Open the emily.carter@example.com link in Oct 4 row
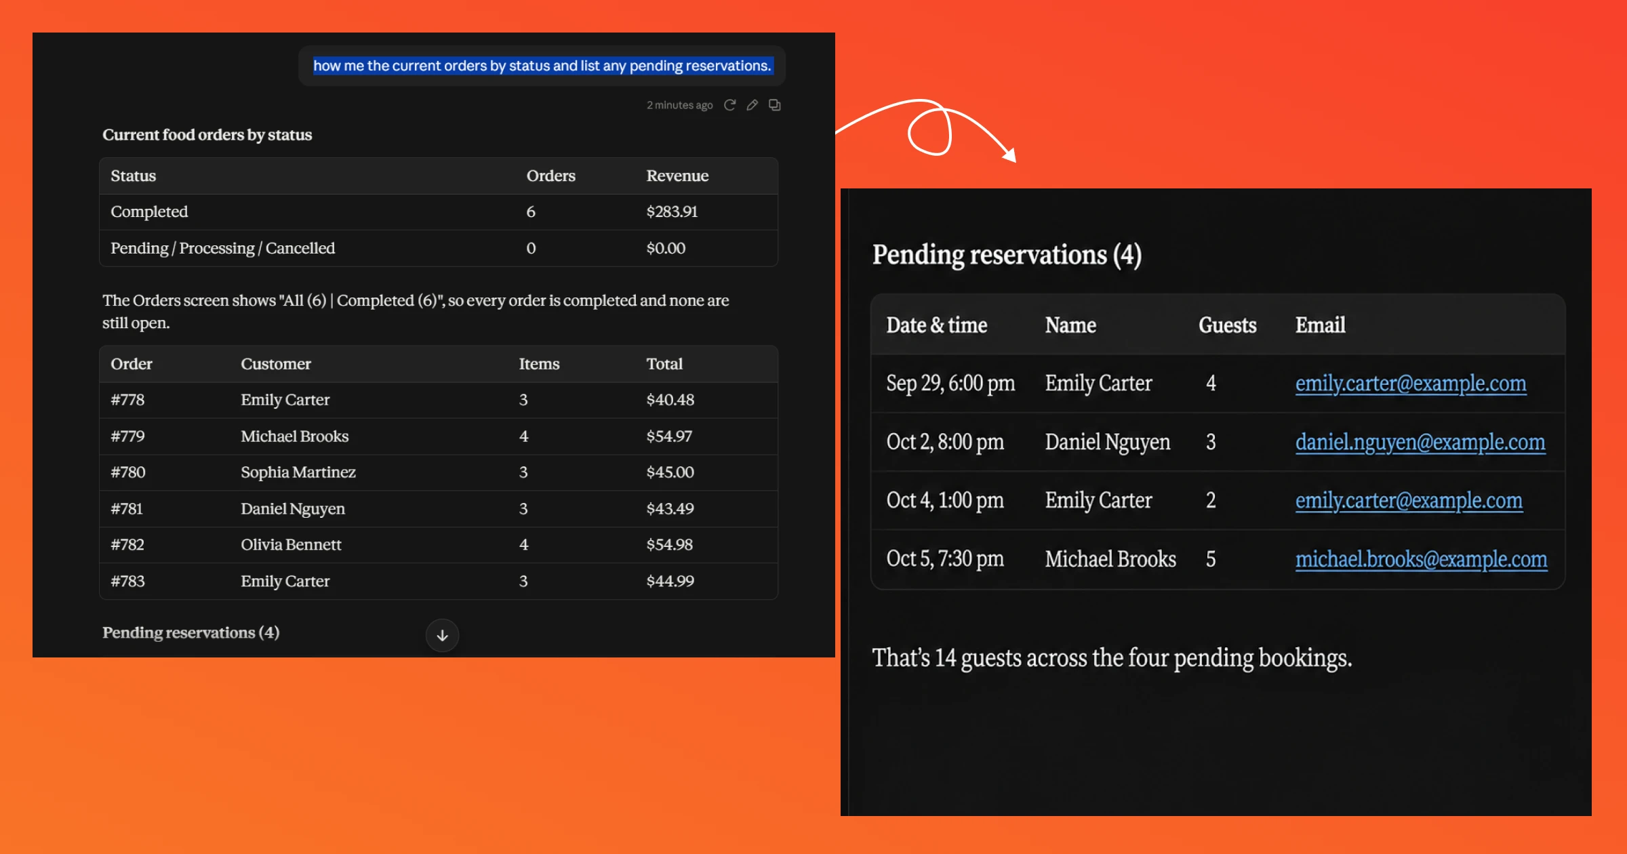 tap(1409, 500)
